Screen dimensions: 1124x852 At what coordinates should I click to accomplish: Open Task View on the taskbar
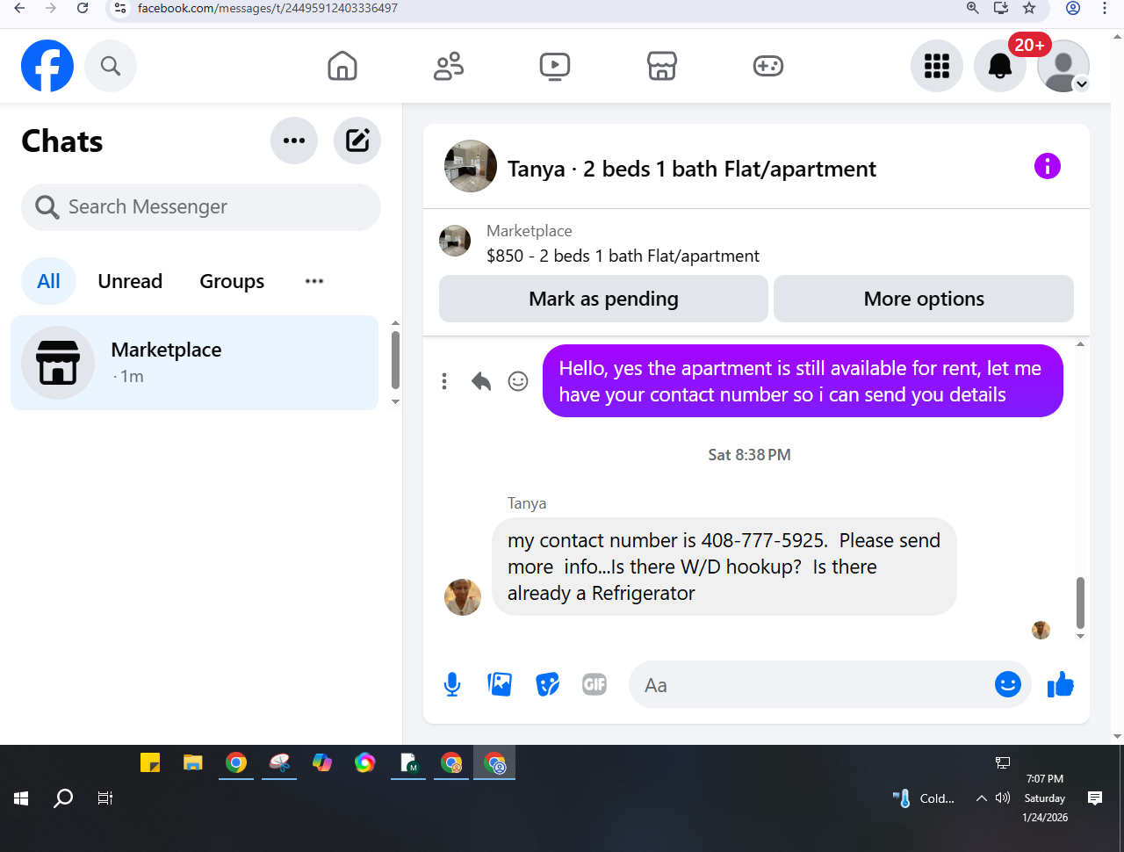coord(105,798)
